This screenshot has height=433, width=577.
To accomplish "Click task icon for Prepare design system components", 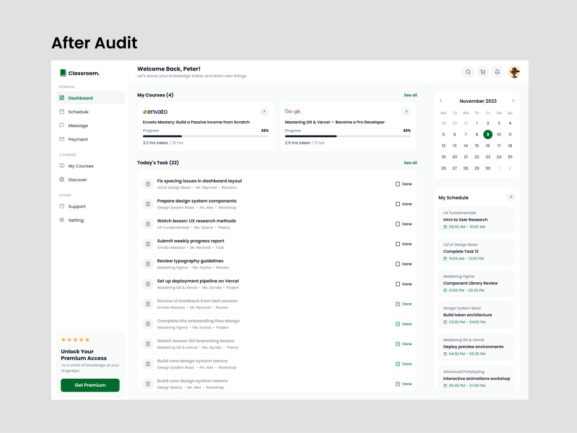I will tap(148, 204).
